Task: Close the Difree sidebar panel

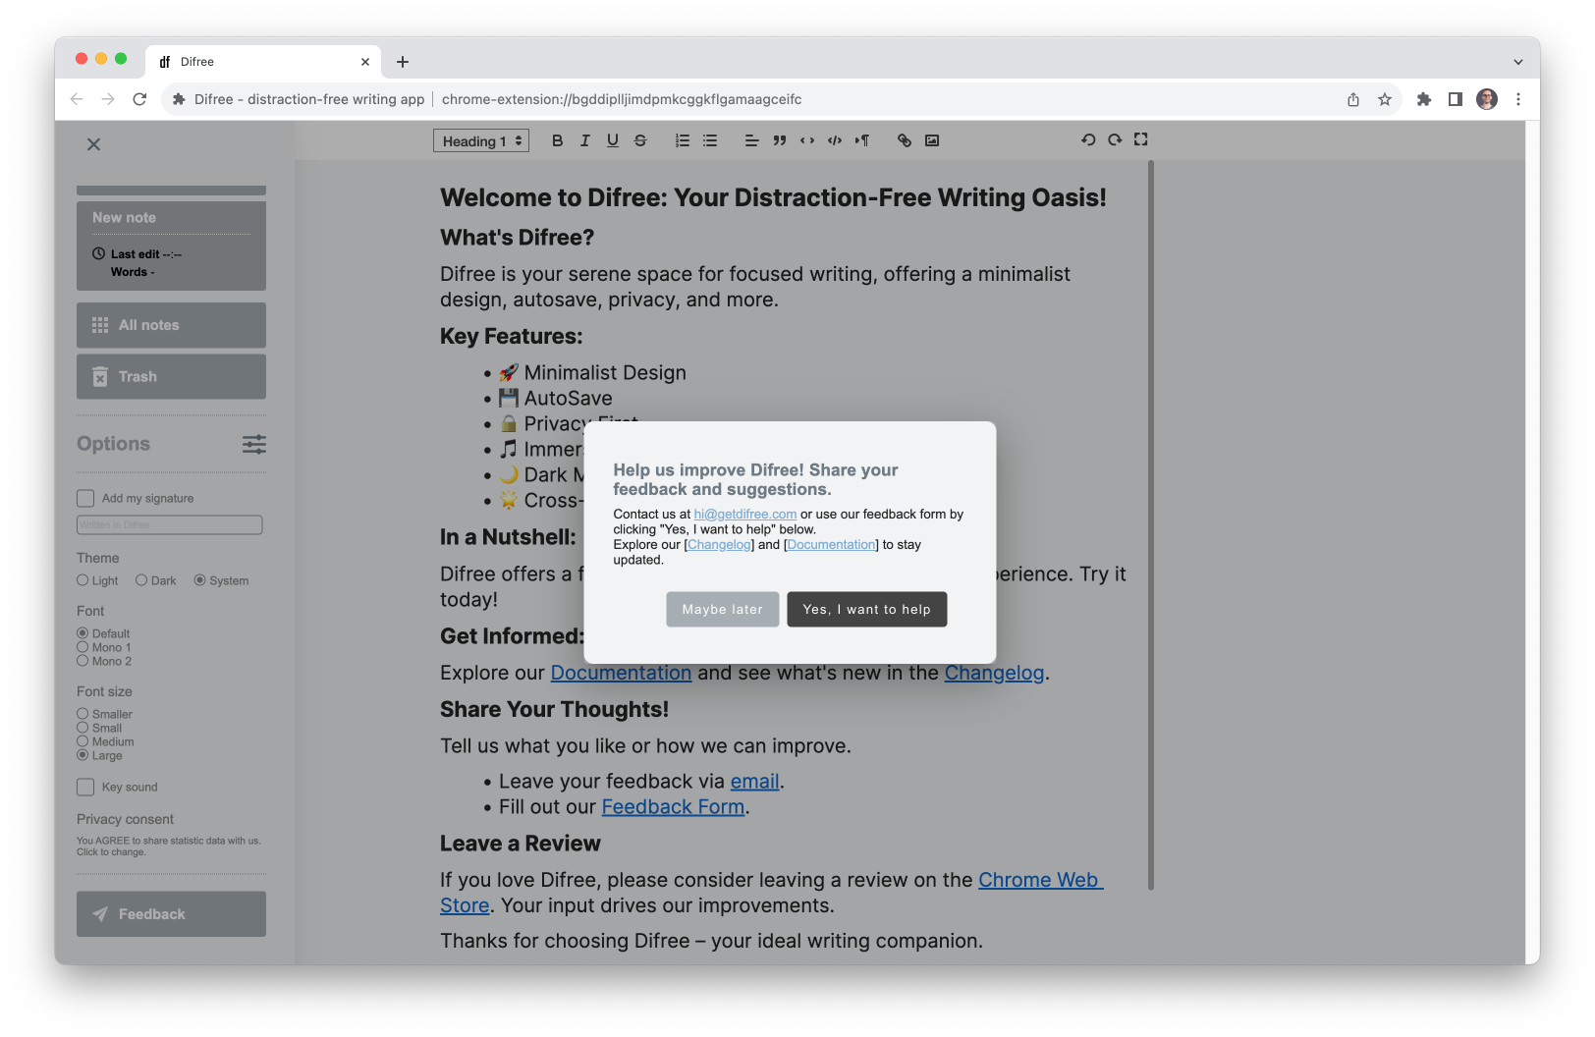Action: click(x=93, y=144)
